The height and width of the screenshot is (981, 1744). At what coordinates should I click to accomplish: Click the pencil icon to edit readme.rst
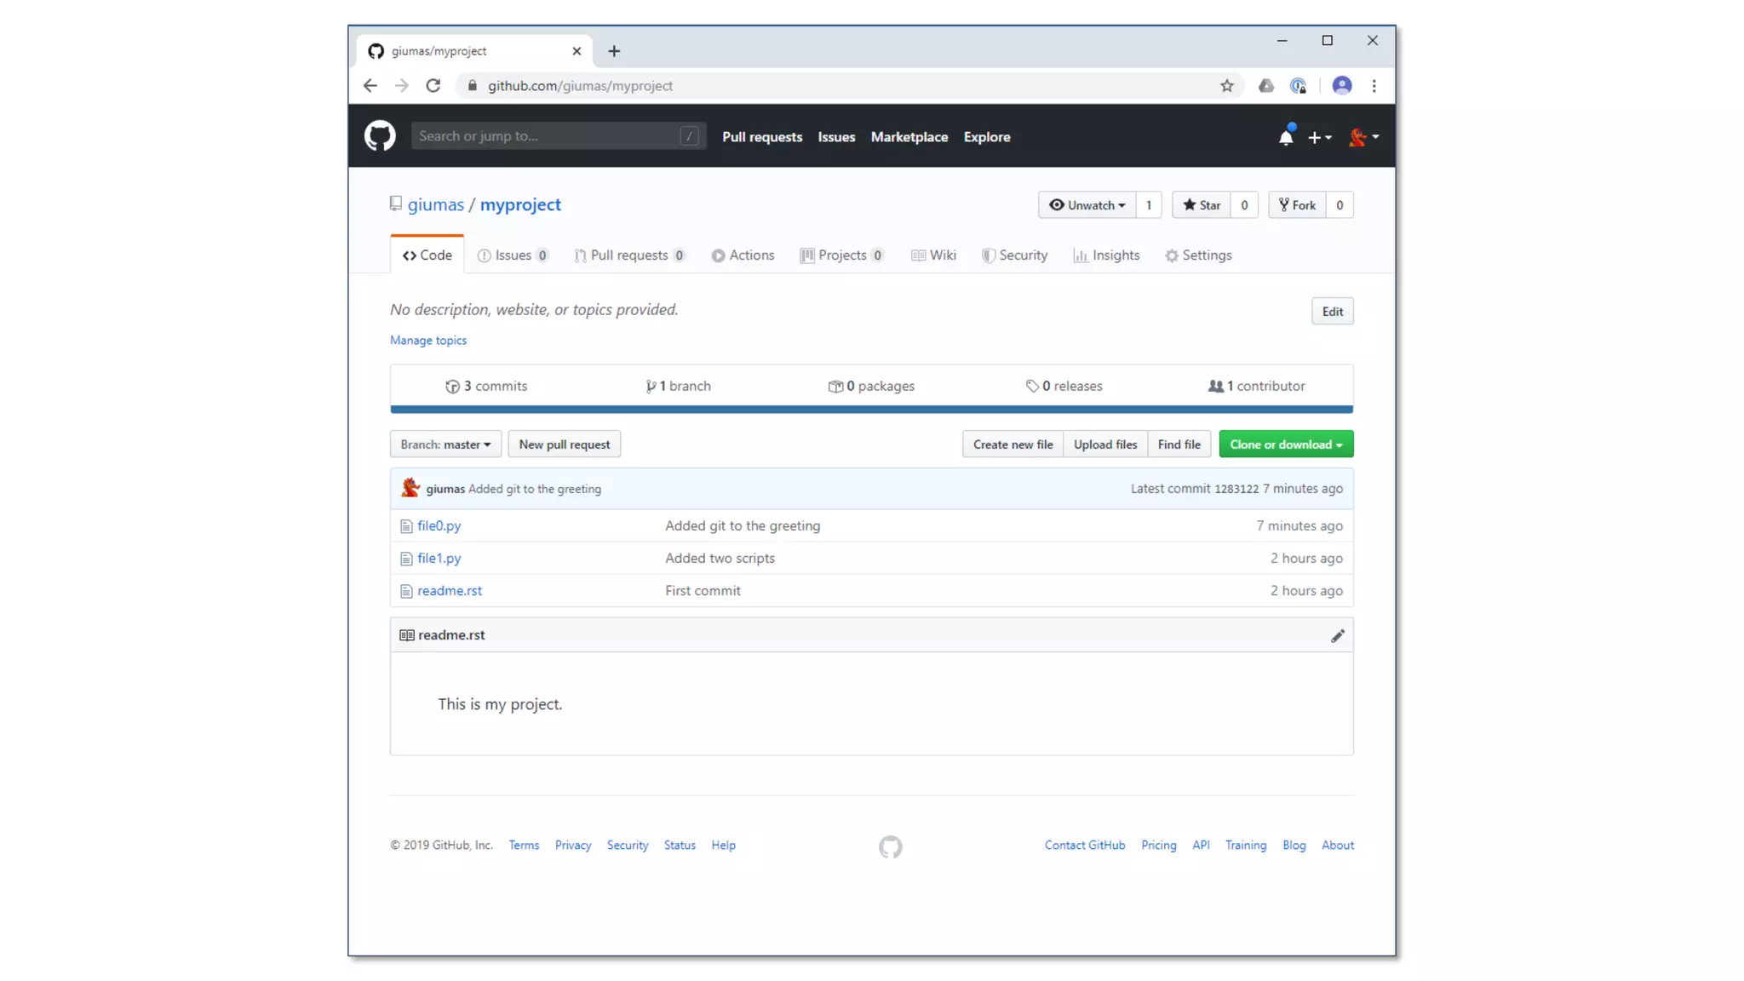[1338, 636]
